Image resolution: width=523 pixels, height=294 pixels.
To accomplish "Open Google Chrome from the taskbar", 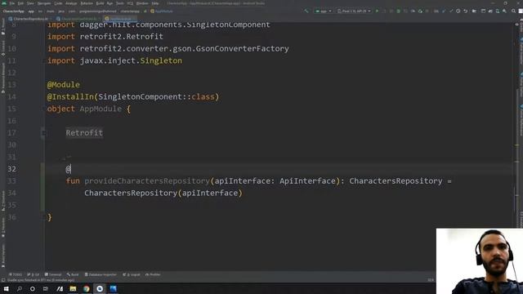I will coord(87,288).
